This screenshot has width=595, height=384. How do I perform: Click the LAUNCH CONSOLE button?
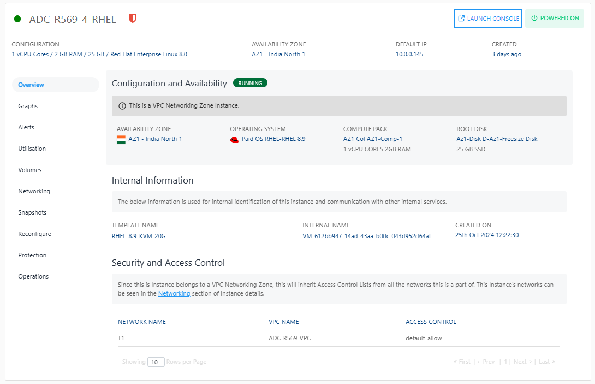[x=488, y=18]
